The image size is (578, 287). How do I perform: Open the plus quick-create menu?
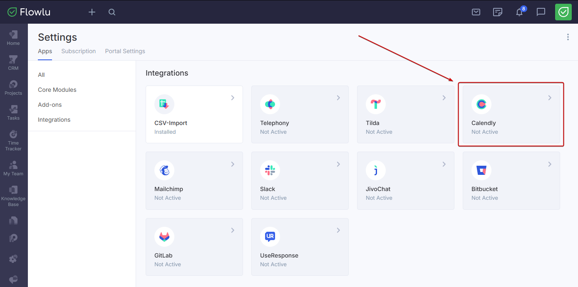(92, 12)
